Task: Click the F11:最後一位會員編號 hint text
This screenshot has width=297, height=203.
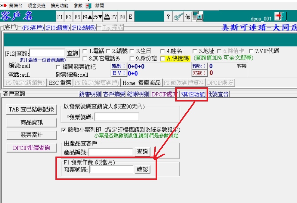Action: click(43, 60)
